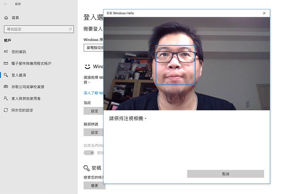Toggle the switch under 臉部辨識 section

(89, 153)
